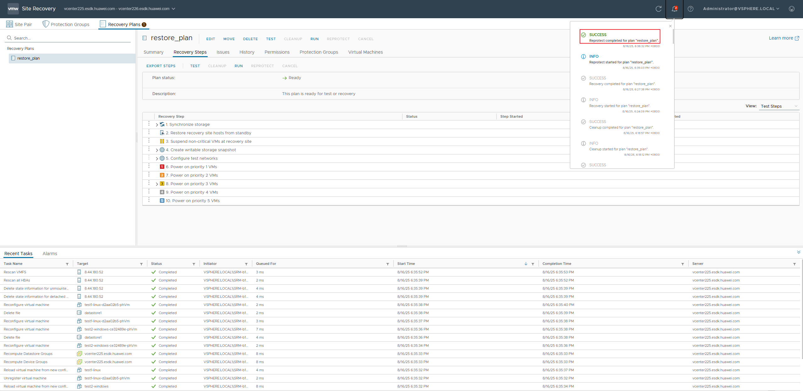Sort by Start Time descending arrow
Viewport: 803px width, 391px height.
[x=526, y=264]
